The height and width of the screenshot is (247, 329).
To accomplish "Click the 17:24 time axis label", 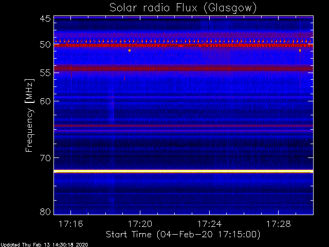I will point(209,224).
